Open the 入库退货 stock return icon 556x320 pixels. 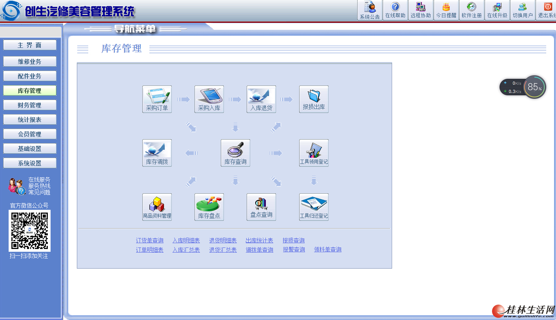[x=261, y=99]
